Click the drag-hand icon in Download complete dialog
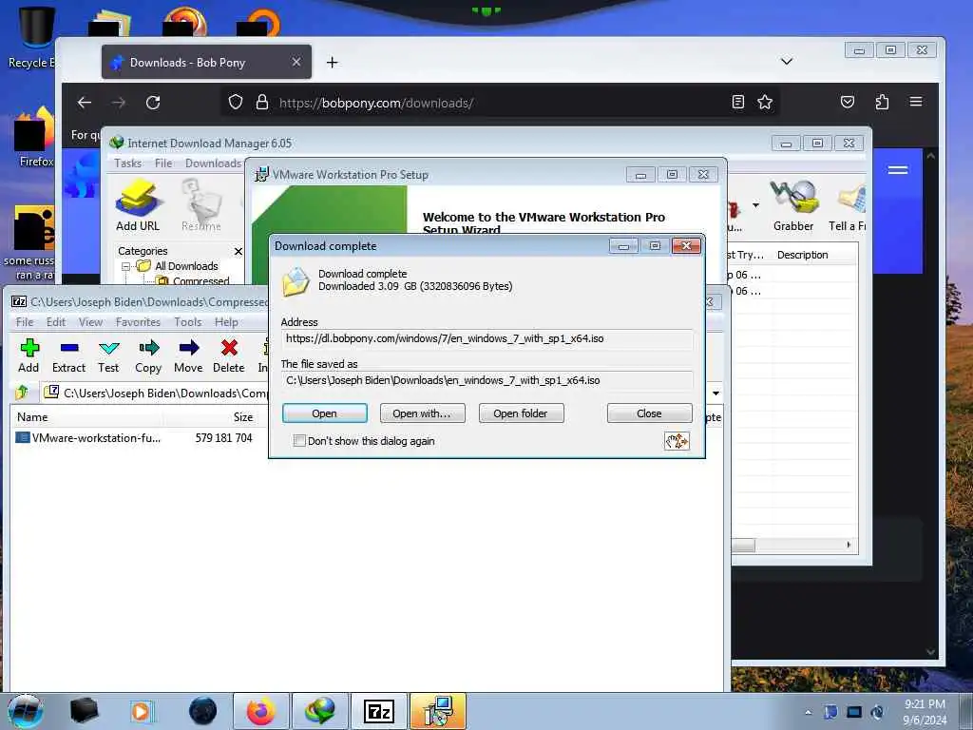The height and width of the screenshot is (730, 973). (x=677, y=441)
